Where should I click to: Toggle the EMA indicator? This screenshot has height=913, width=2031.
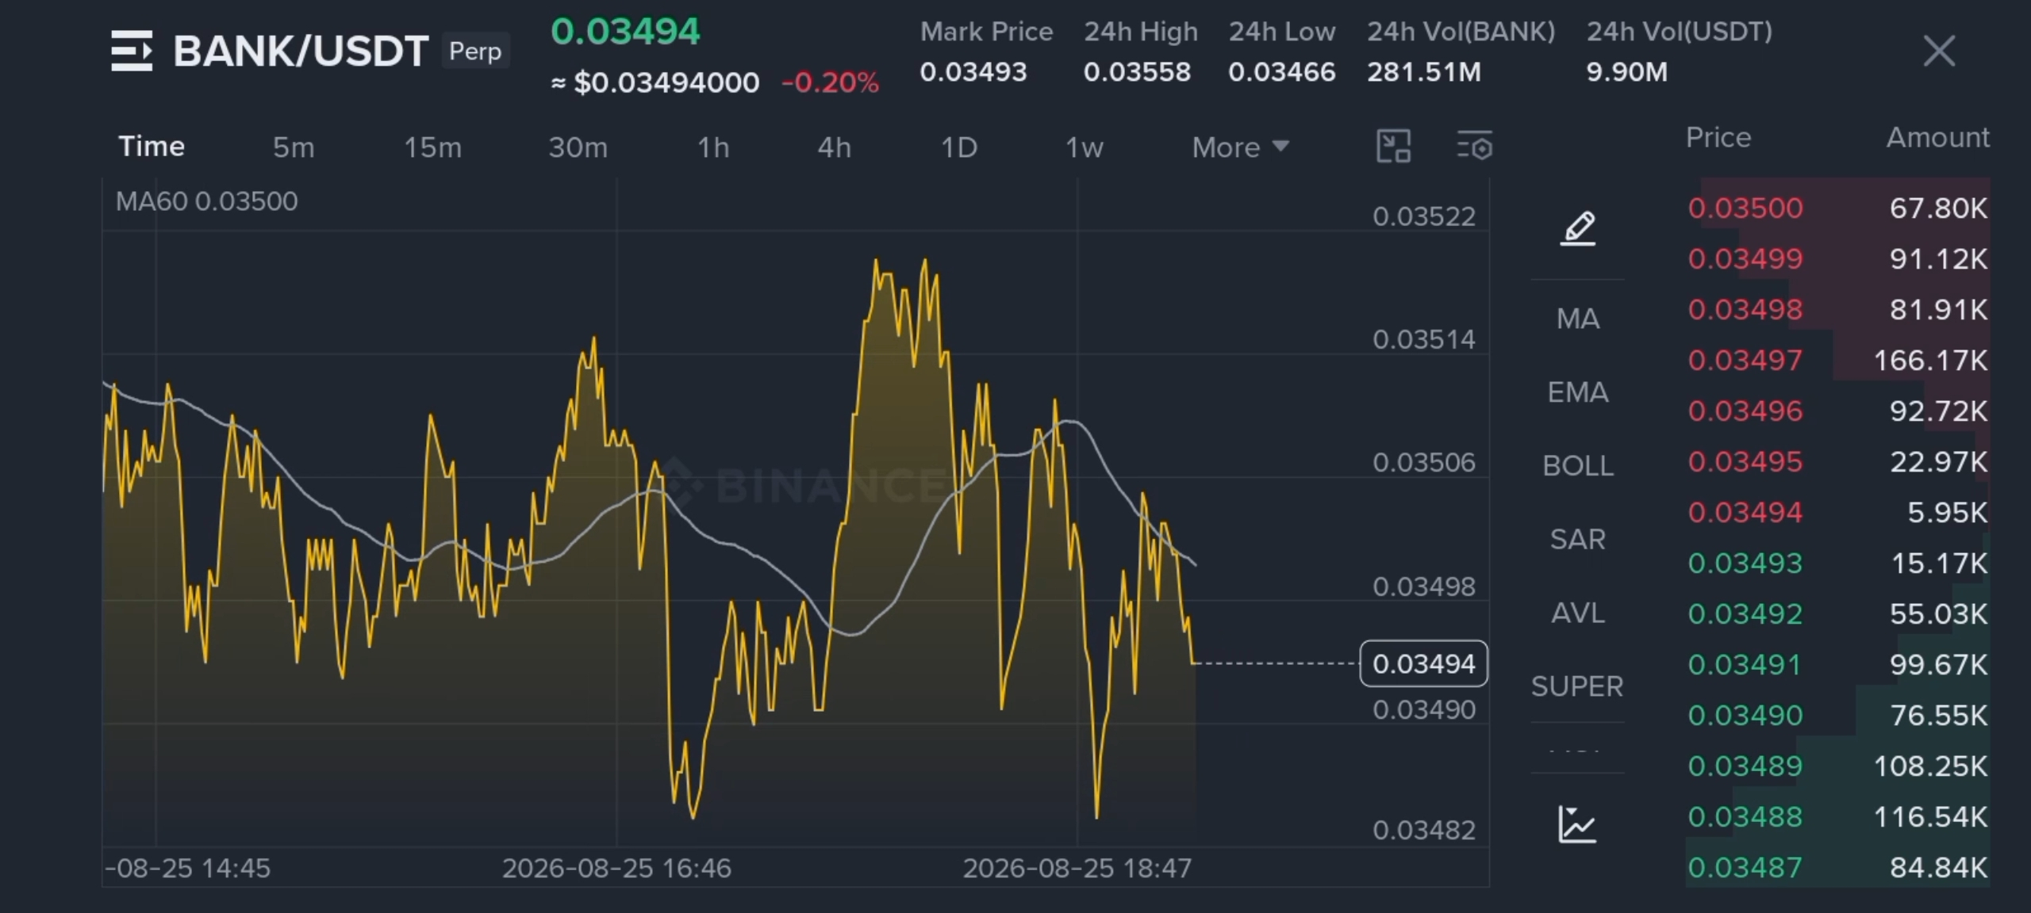(x=1577, y=392)
